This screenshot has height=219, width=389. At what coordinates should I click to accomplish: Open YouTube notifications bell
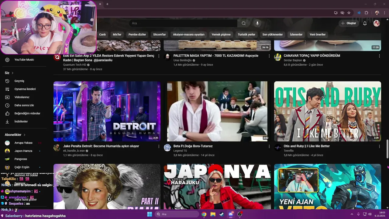(x=365, y=23)
